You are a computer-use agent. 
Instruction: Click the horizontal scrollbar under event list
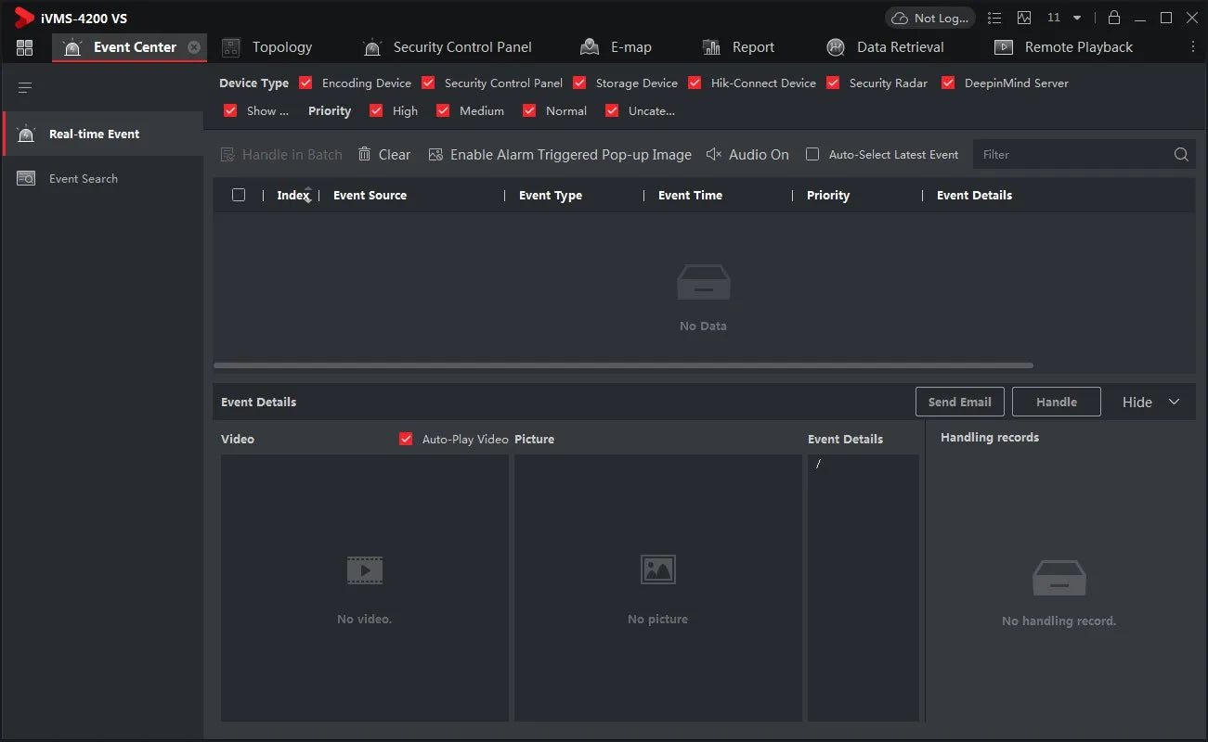pyautogui.click(x=622, y=365)
